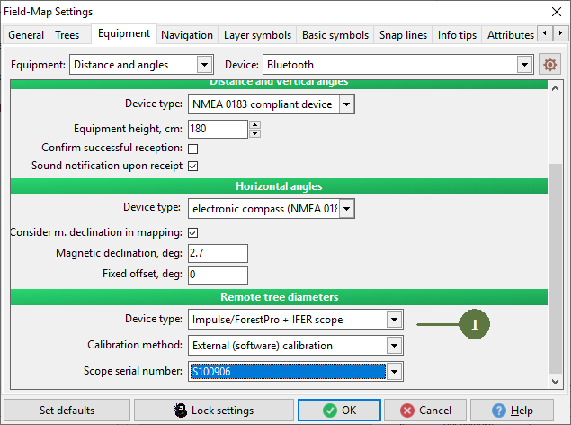Toggle Sound notification upon receipt checkbox
Image resolution: width=571 pixels, height=425 pixels.
pos(193,167)
